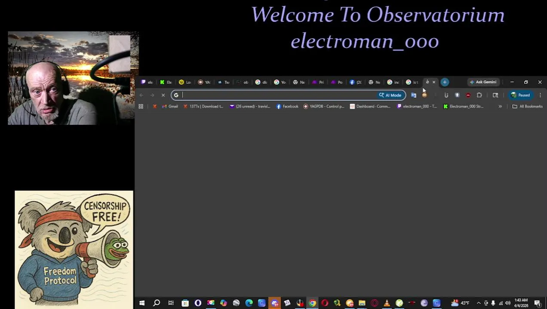Open the microphone tray icon
Viewport: 547px width, 309px height.
tap(493, 303)
